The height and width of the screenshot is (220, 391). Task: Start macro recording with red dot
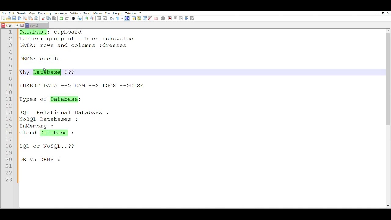click(170, 18)
